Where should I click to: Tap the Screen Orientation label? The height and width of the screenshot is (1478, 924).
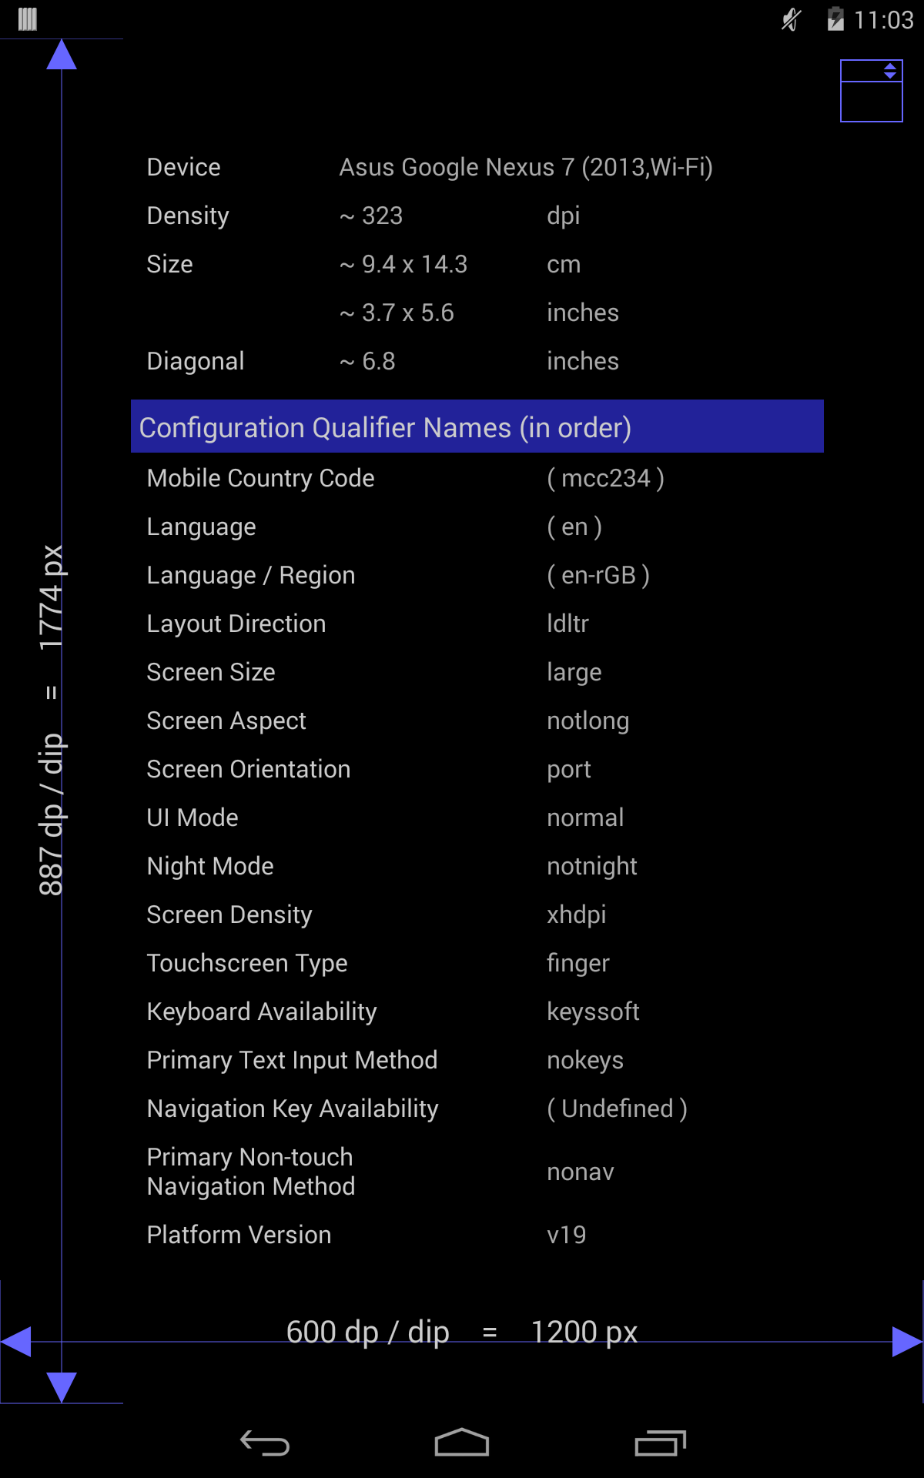point(249,769)
